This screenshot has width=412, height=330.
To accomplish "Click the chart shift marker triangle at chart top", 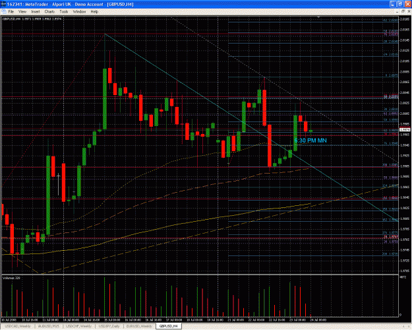I will pos(318,17).
